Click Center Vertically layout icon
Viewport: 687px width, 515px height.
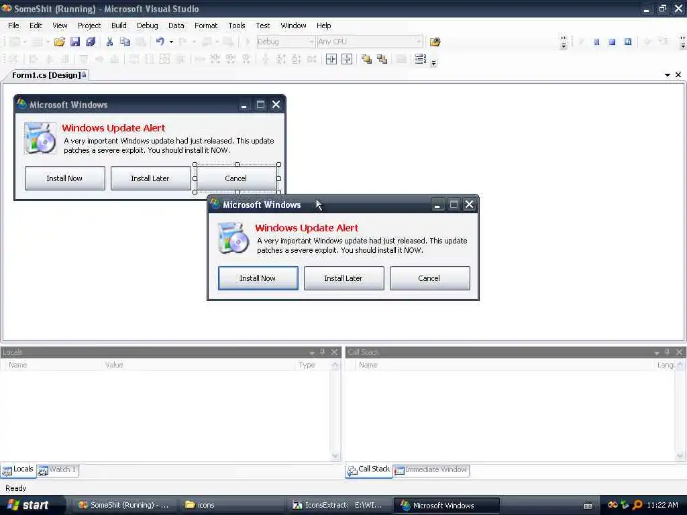(347, 59)
